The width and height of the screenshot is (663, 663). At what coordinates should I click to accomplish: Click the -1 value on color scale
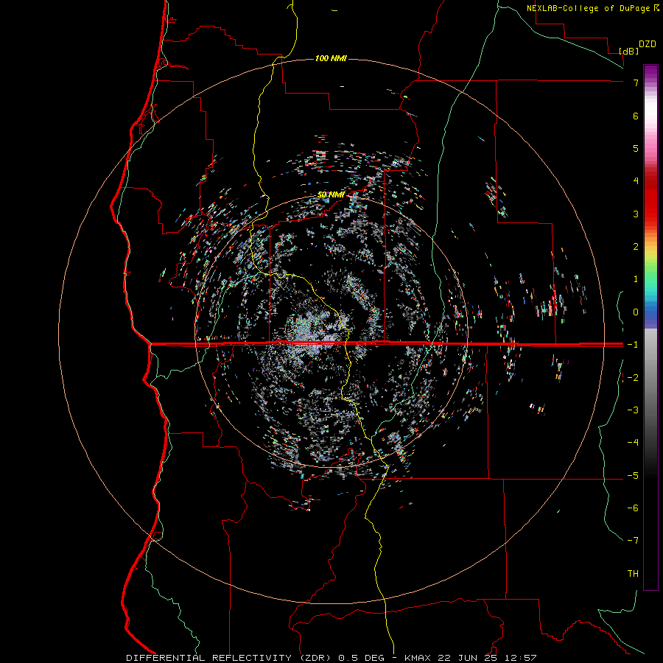tap(633, 345)
